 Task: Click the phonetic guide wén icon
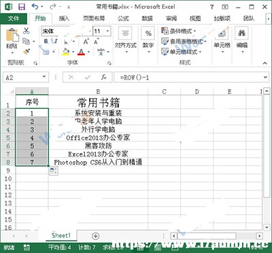[x=101, y=52]
